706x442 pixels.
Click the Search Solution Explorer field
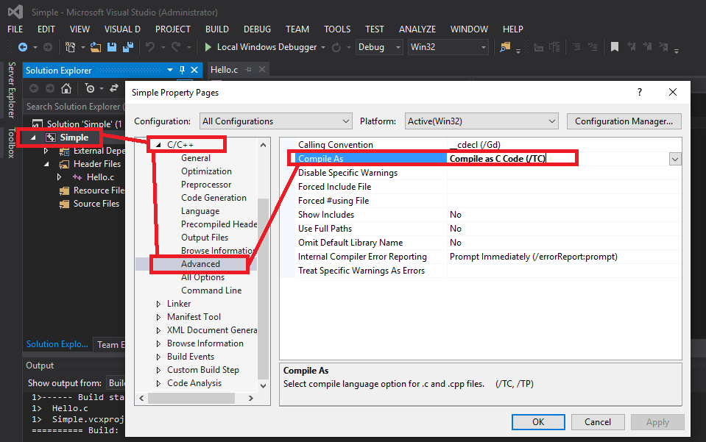coord(74,107)
